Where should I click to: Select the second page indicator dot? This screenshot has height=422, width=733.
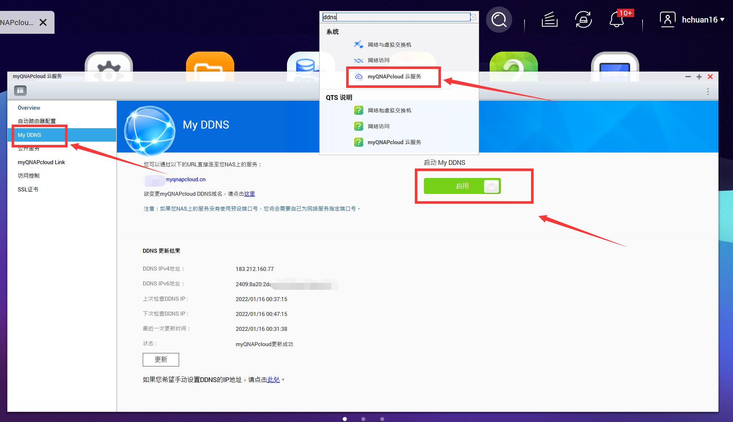tap(363, 419)
